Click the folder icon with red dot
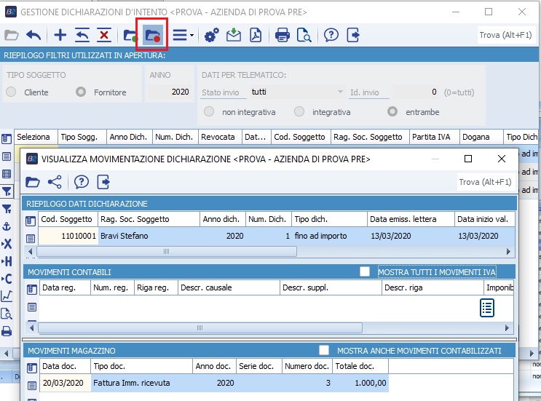The width and height of the screenshot is (541, 401). click(153, 35)
